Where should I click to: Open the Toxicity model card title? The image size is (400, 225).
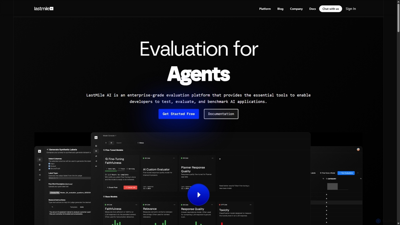click(224, 210)
